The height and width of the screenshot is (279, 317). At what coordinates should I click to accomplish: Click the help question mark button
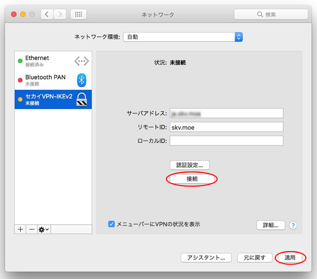tap(293, 225)
